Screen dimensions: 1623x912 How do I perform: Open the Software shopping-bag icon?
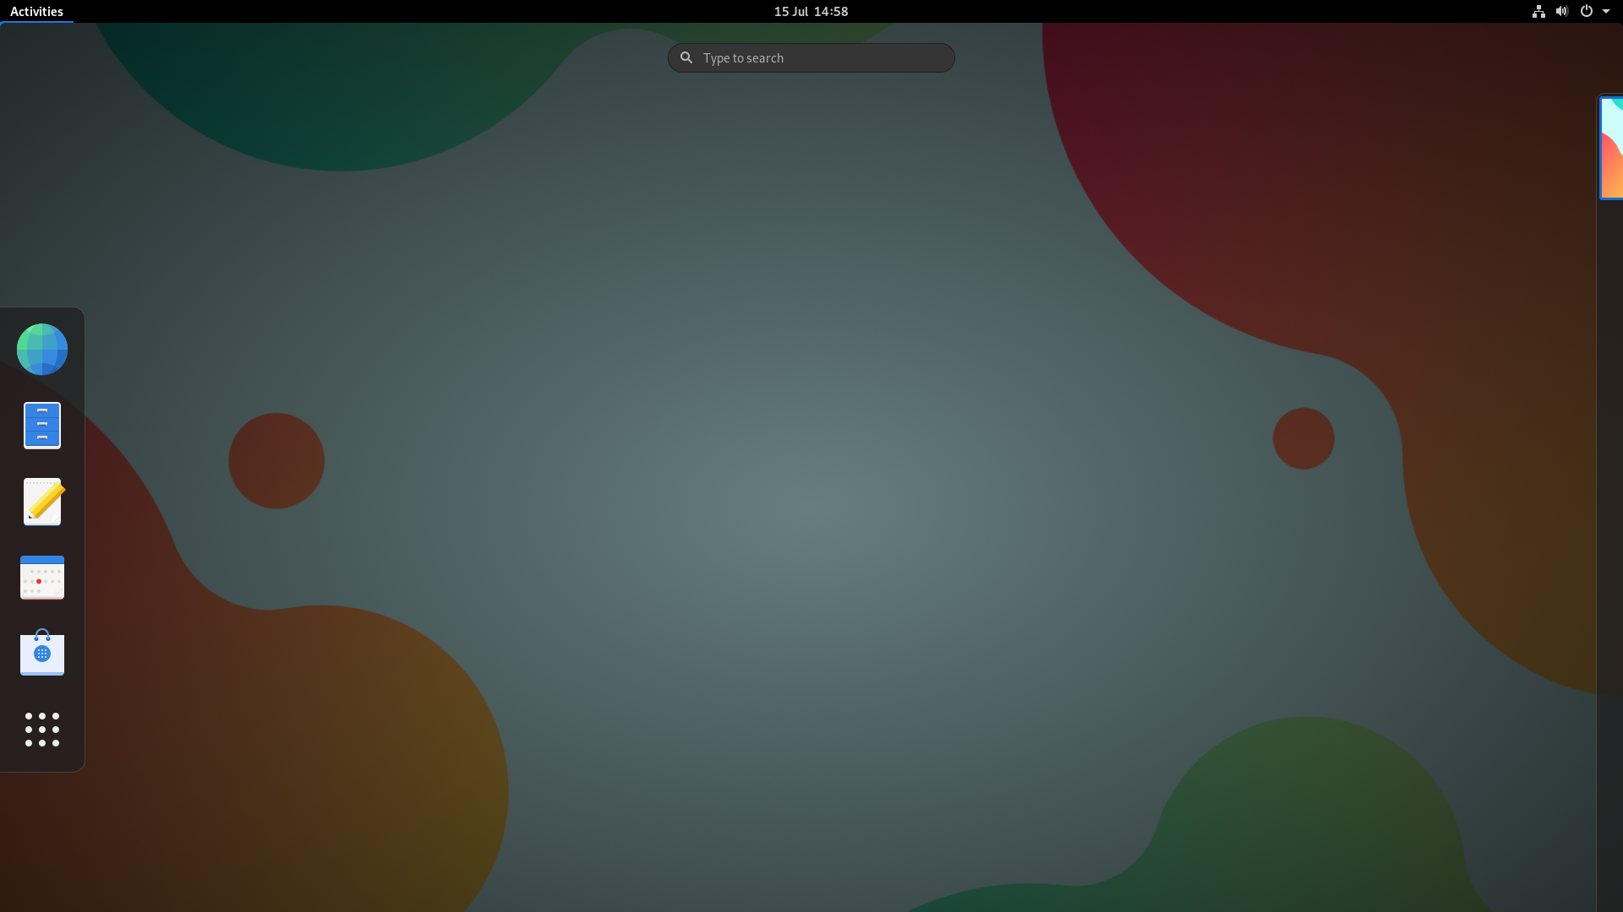click(x=42, y=653)
